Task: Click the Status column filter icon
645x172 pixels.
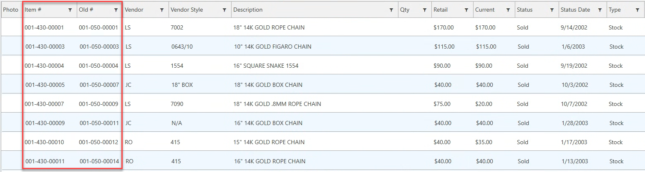Action: 552,10
